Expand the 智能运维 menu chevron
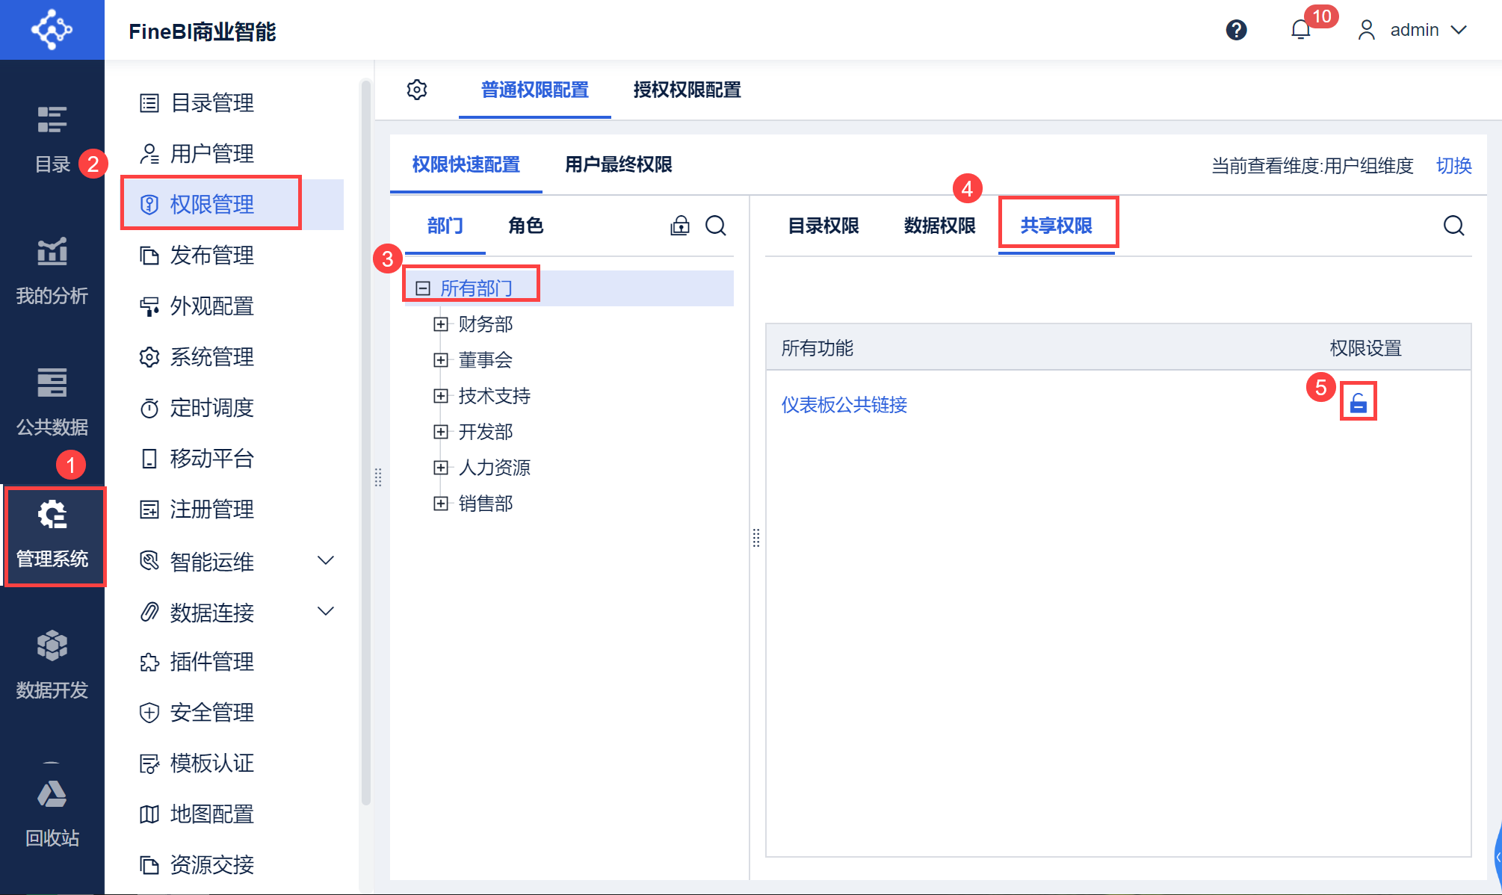Screen dimensions: 1502x895 (x=326, y=560)
